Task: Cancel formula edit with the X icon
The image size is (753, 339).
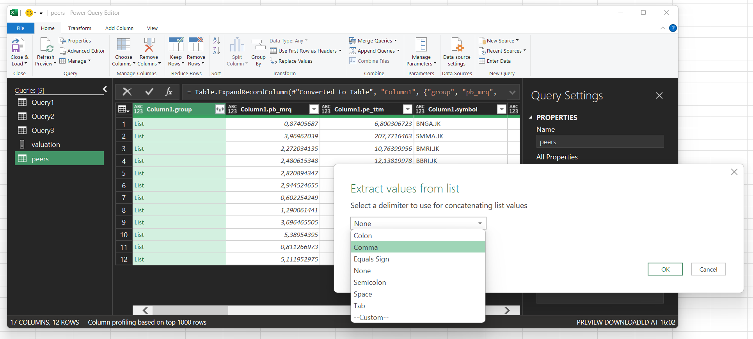Action: (127, 92)
